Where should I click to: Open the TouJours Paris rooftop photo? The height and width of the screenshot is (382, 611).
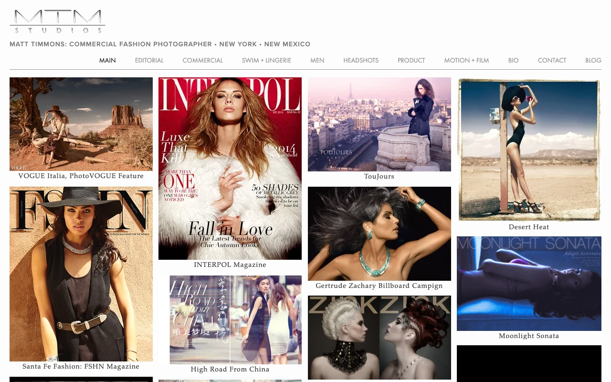(379, 124)
